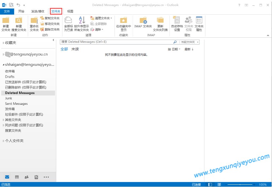Click Show in Favorites (在收藏夹中显示)
Screen dimensions: 272x187
pyautogui.click(x=124, y=24)
